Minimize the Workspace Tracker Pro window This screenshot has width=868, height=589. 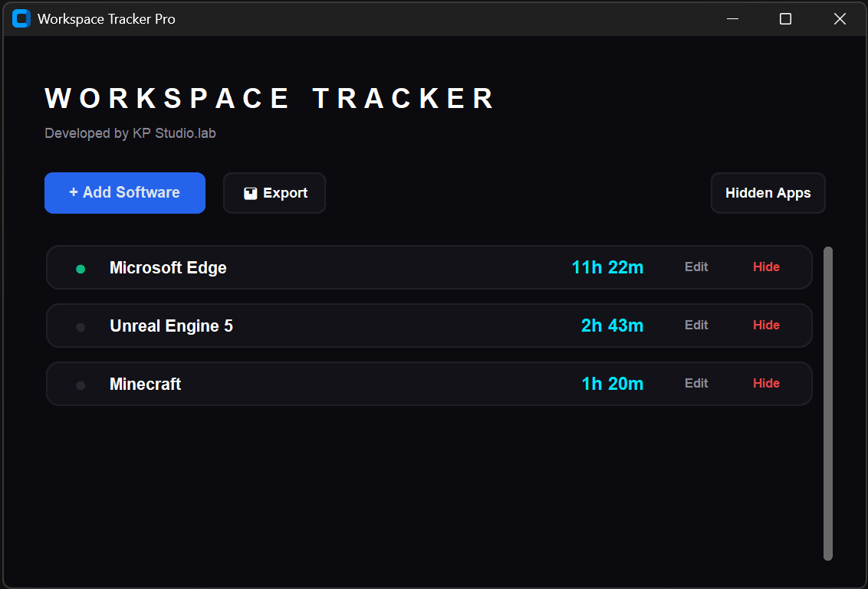click(x=732, y=19)
